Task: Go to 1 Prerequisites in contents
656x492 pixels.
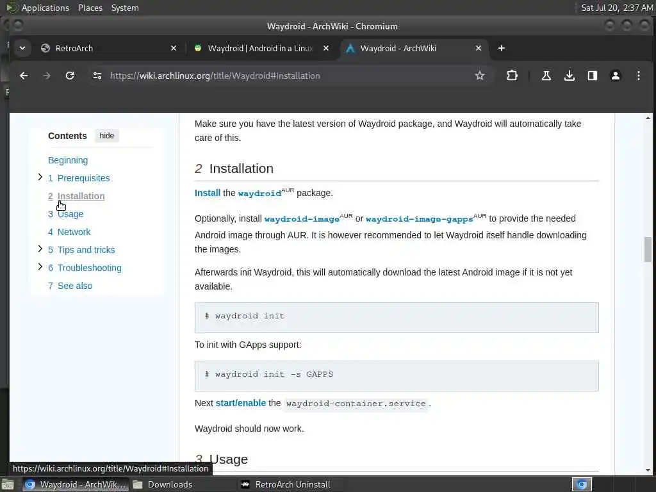Action: 79,178
